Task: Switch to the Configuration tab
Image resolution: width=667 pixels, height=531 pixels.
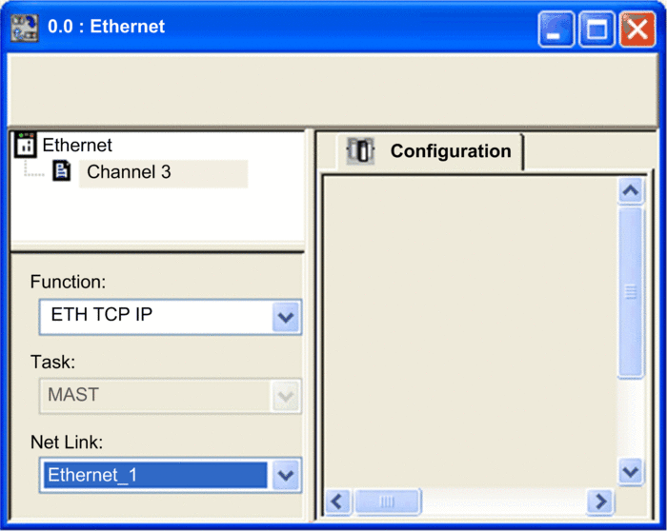Action: click(450, 151)
